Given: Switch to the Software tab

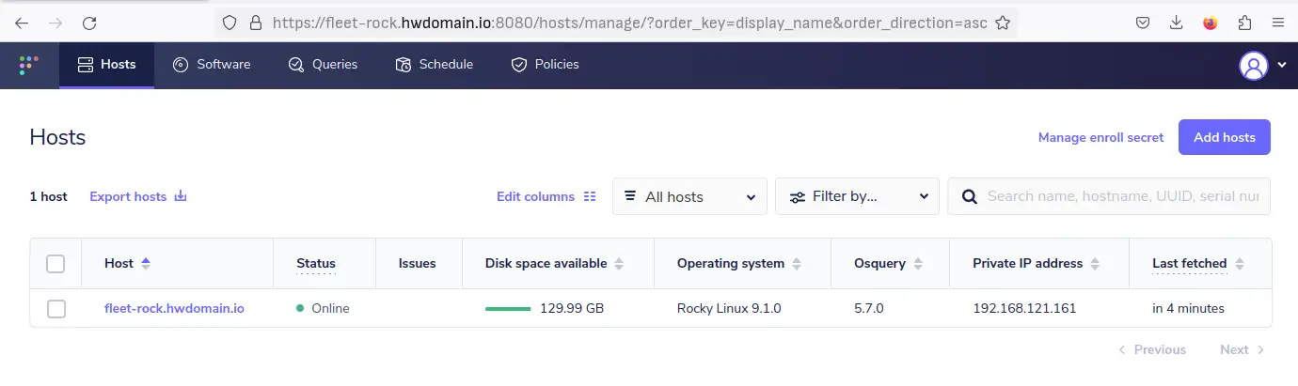Looking at the screenshot, I should click(212, 65).
